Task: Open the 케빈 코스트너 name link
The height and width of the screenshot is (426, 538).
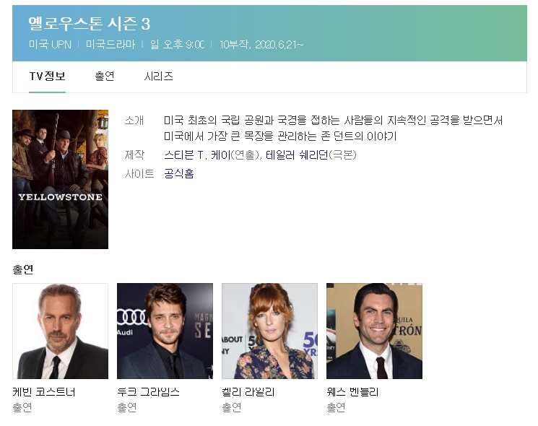Action: click(44, 392)
